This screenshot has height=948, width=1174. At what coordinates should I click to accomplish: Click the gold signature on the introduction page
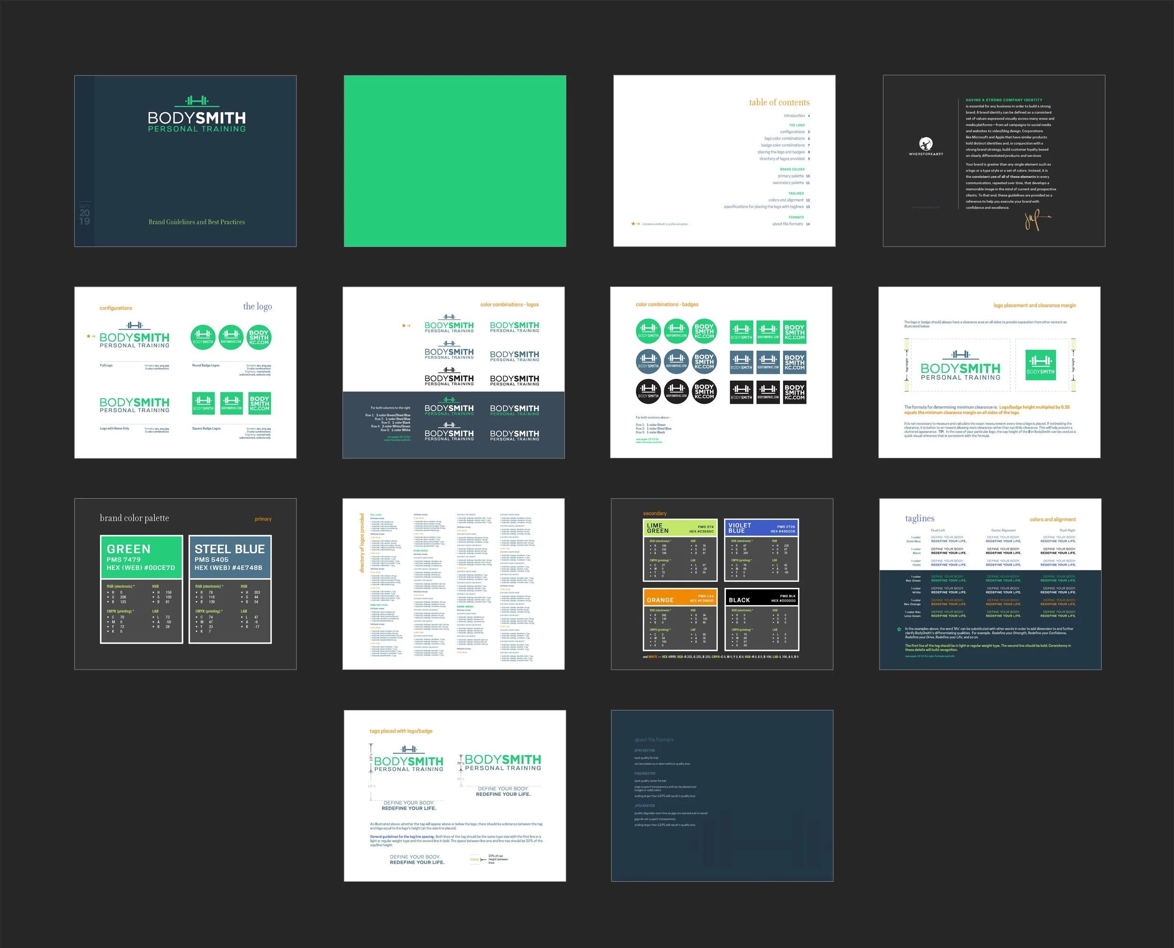point(1037,220)
